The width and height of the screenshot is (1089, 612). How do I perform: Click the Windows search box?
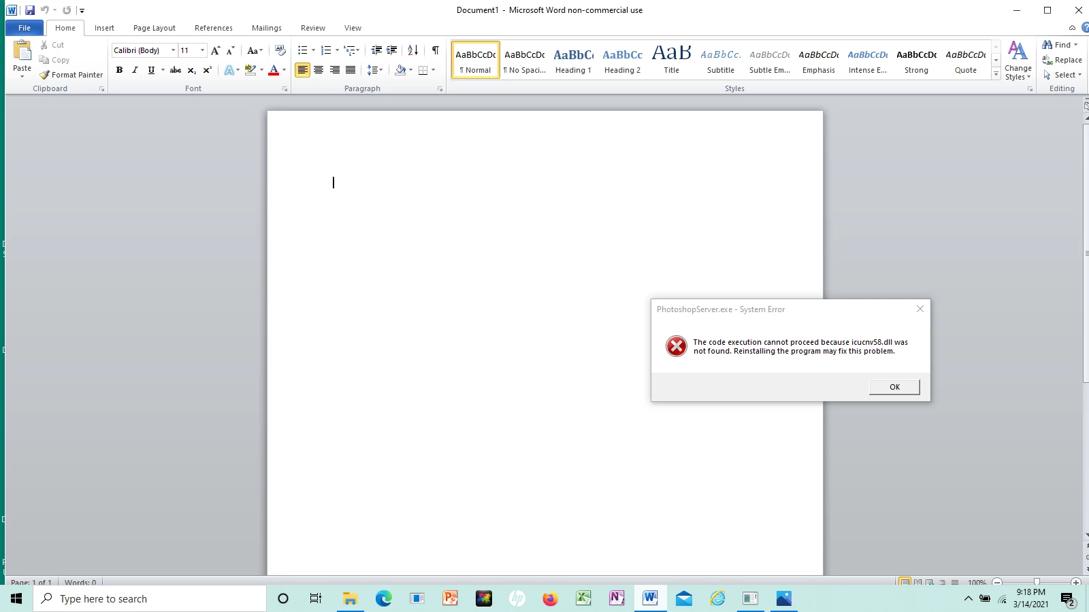point(150,598)
